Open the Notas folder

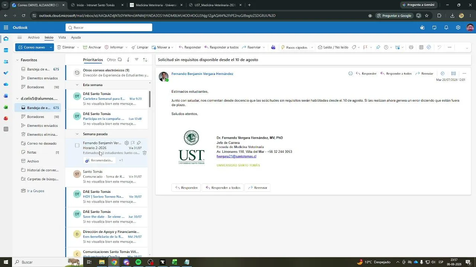click(x=32, y=152)
